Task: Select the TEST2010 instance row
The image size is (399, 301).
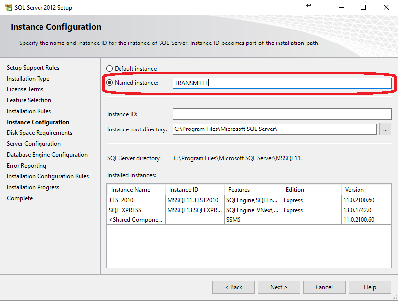Action: pyautogui.click(x=249, y=200)
